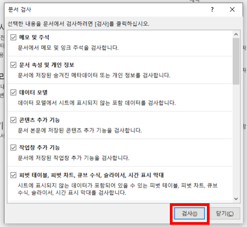The image size is (247, 227).
Task: Click text 데이터 모델에서 시트에 표시되지 않는 포함 데이터를 검사합니다.
Action: [x=97, y=103]
